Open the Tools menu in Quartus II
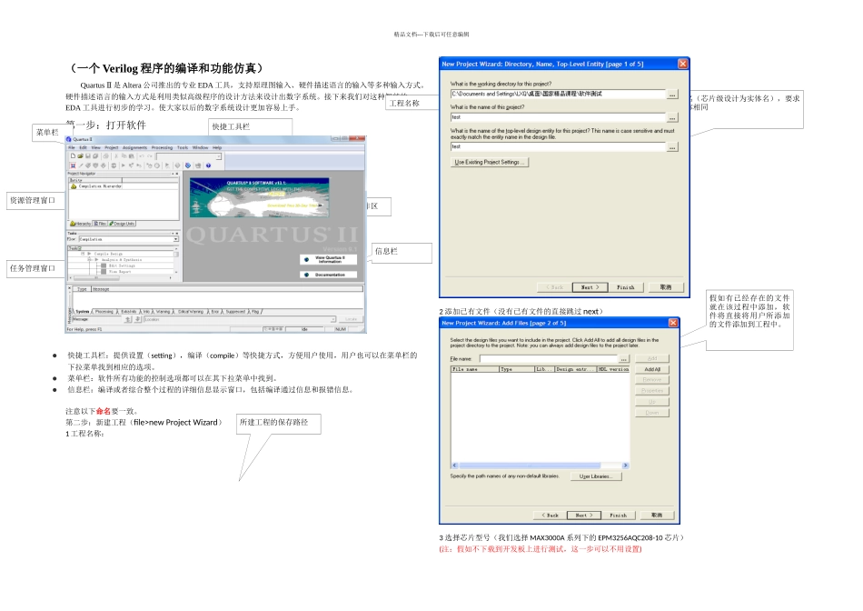This screenshot has width=863, height=611. tap(183, 147)
